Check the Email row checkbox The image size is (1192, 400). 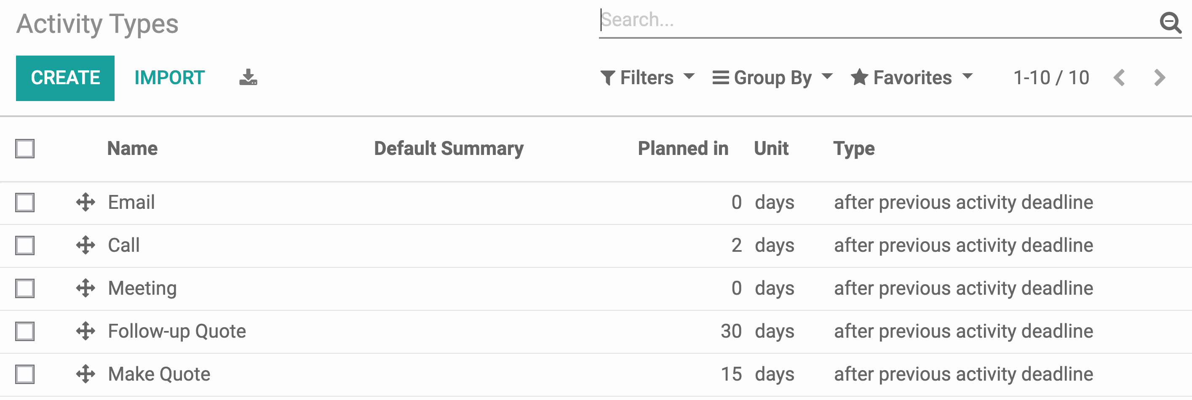[25, 203]
